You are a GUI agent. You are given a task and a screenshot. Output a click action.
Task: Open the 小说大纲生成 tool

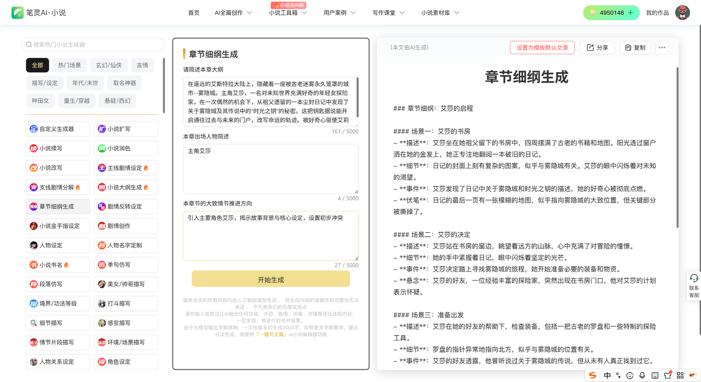click(126, 187)
